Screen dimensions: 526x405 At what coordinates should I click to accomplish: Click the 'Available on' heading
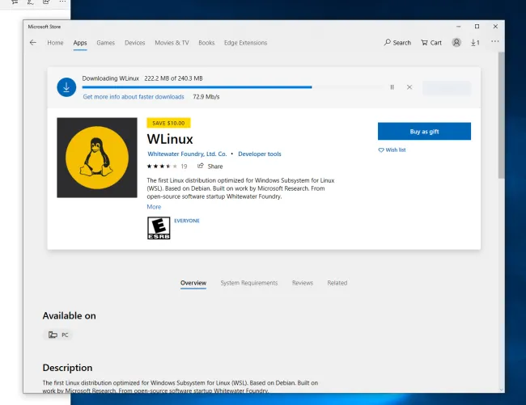69,315
